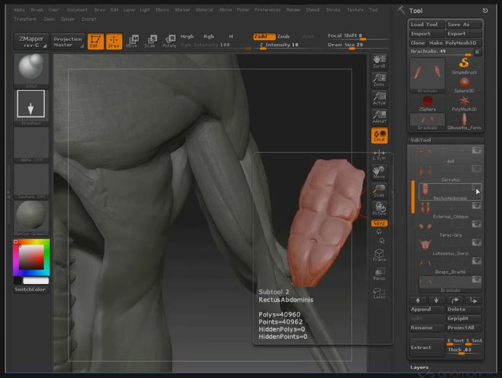
Task: Enable Zadd sculpt mode
Action: pos(264,36)
